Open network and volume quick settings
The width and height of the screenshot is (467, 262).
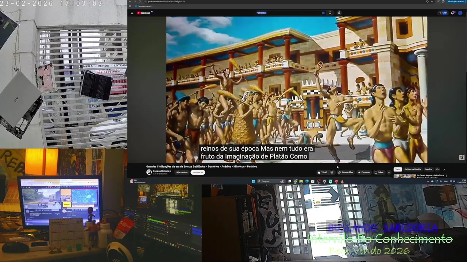pyautogui.click(x=452, y=181)
